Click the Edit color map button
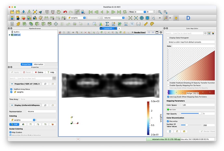Screen dimensions: 224x151 click(x=14, y=124)
